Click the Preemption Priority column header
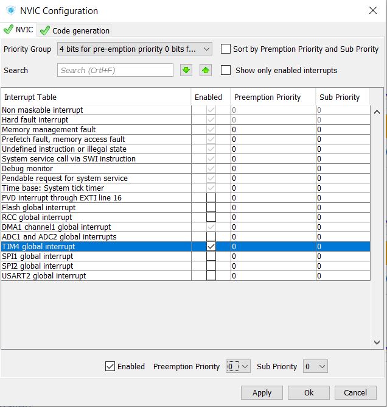The image size is (387, 407). pyautogui.click(x=273, y=97)
